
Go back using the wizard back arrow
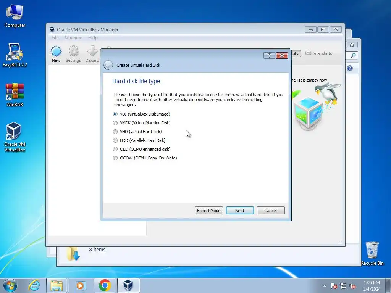tap(108, 65)
